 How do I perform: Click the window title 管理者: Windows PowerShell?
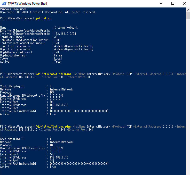27,4
